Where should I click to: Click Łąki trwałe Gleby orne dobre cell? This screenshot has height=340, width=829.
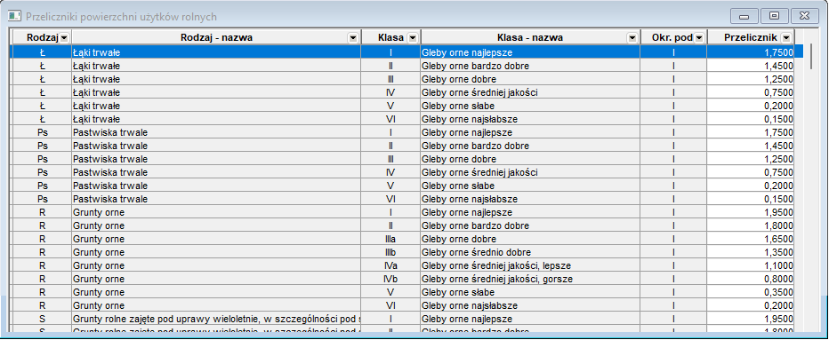[530, 79]
